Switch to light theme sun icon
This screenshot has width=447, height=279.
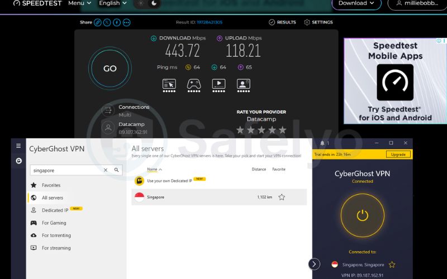141,3
